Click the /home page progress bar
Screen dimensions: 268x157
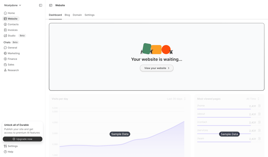click(224, 109)
